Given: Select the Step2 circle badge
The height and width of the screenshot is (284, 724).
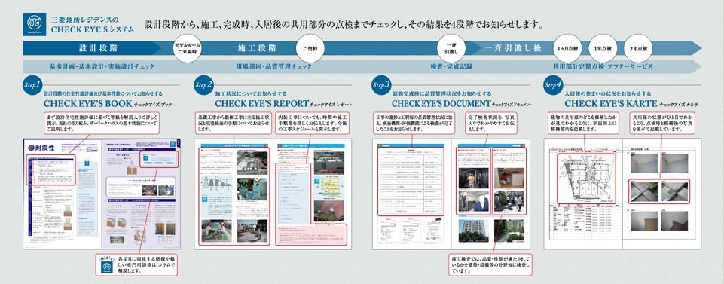Looking at the screenshot, I should pos(203,85).
